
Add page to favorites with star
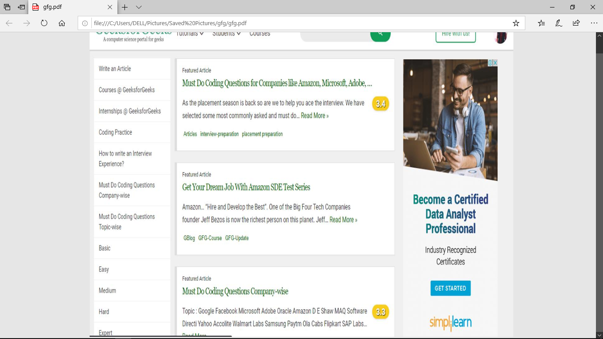[516, 23]
